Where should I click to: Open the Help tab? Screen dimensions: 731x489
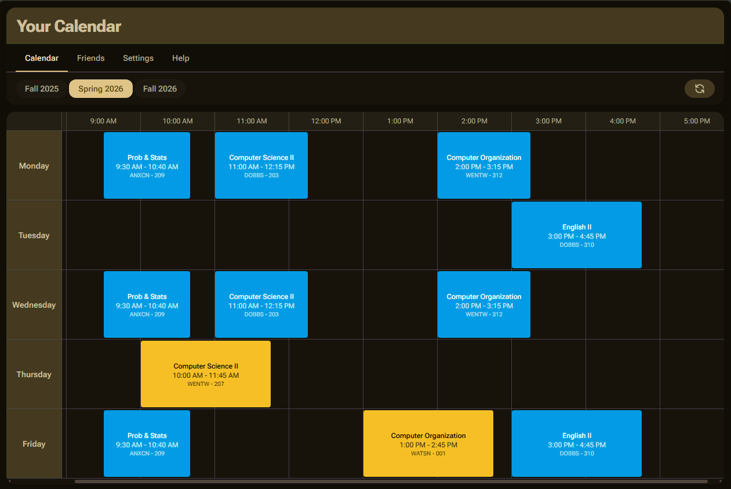pyautogui.click(x=181, y=58)
